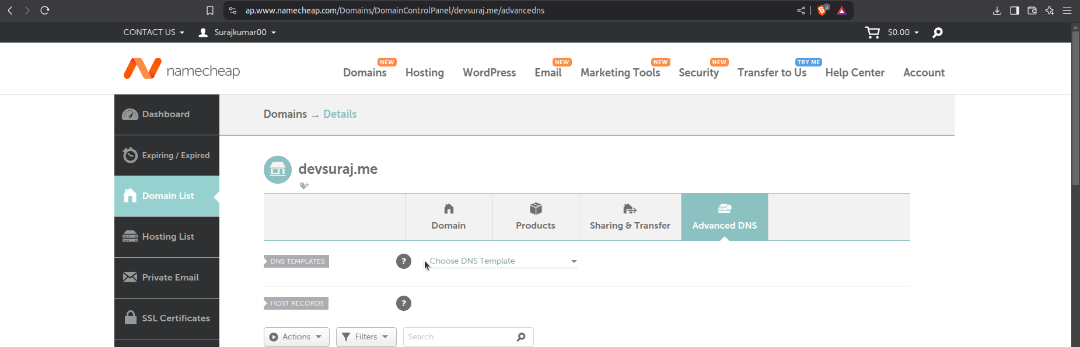Go to WordPress in the top navigation
This screenshot has width=1080, height=347.
[490, 73]
